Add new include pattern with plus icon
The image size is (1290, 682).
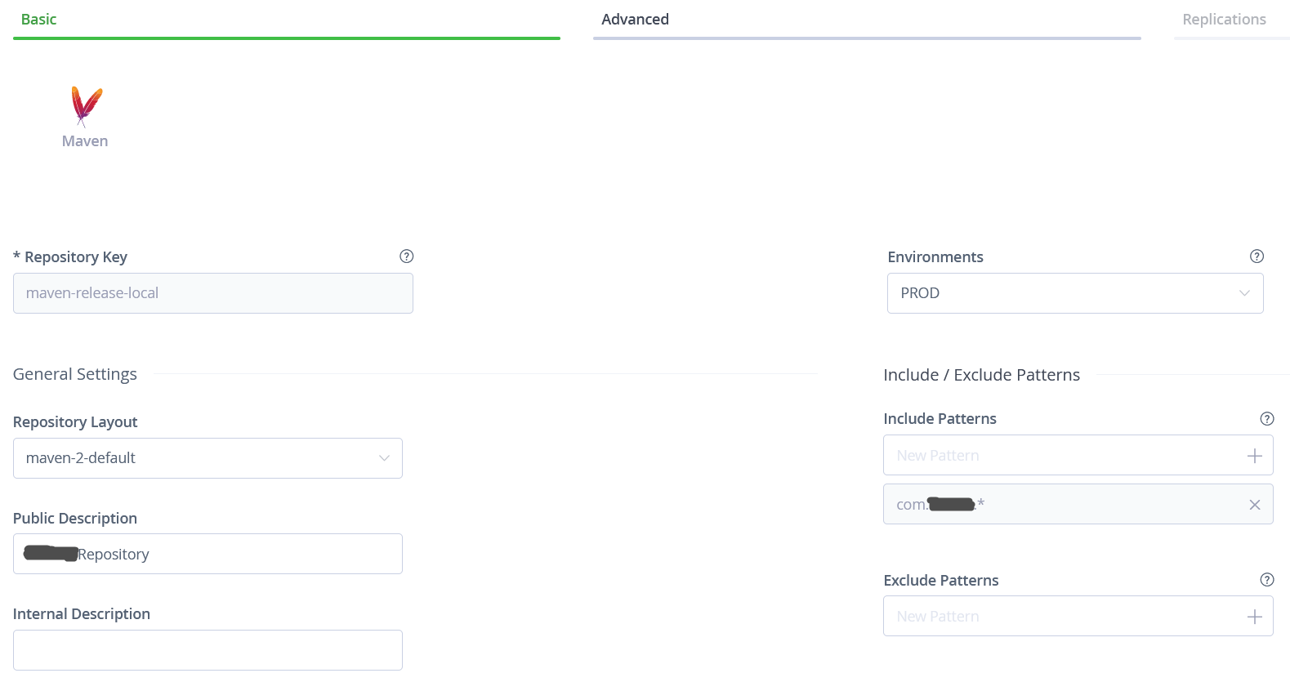[1254, 456]
